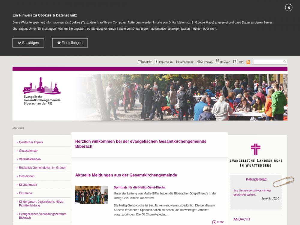This screenshot has width=300, height=225.
Task: Click the gospel choir thumbnail image
Action: click(x=91, y=195)
